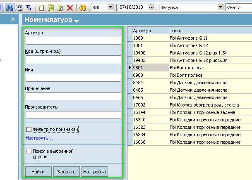The image size is (252, 180).
Task: Click the Закрыть button
Action: (x=66, y=172)
